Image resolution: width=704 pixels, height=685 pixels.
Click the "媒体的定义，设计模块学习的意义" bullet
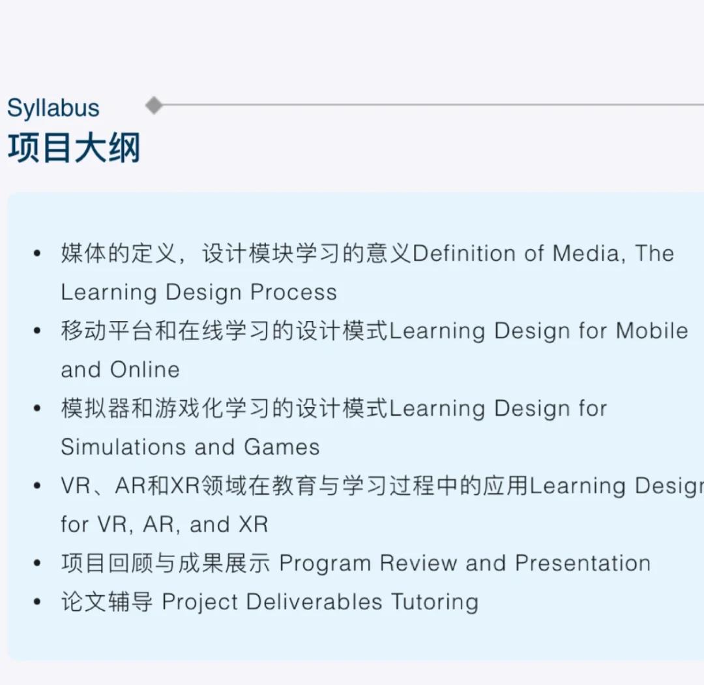pos(367,273)
